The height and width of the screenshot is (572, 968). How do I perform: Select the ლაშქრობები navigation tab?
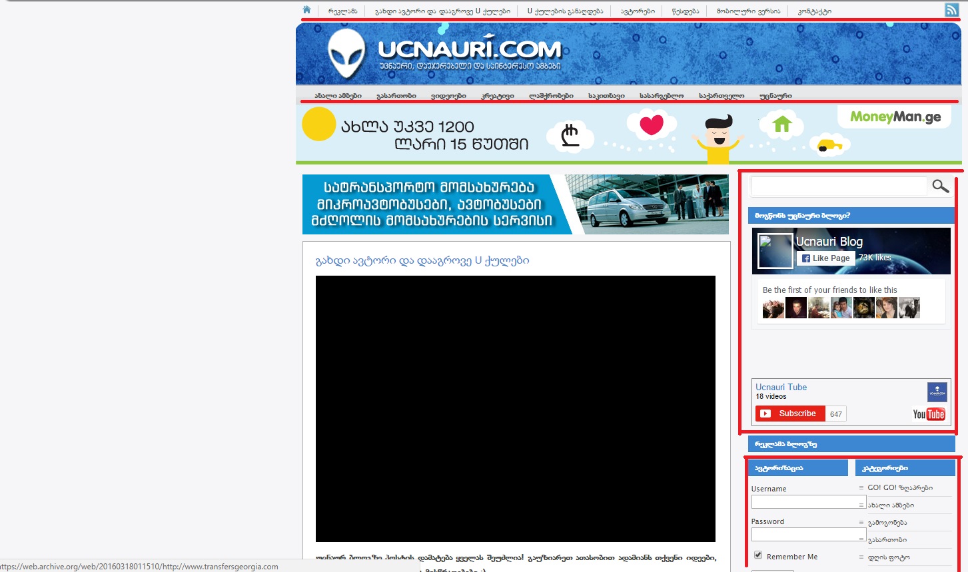tap(551, 96)
